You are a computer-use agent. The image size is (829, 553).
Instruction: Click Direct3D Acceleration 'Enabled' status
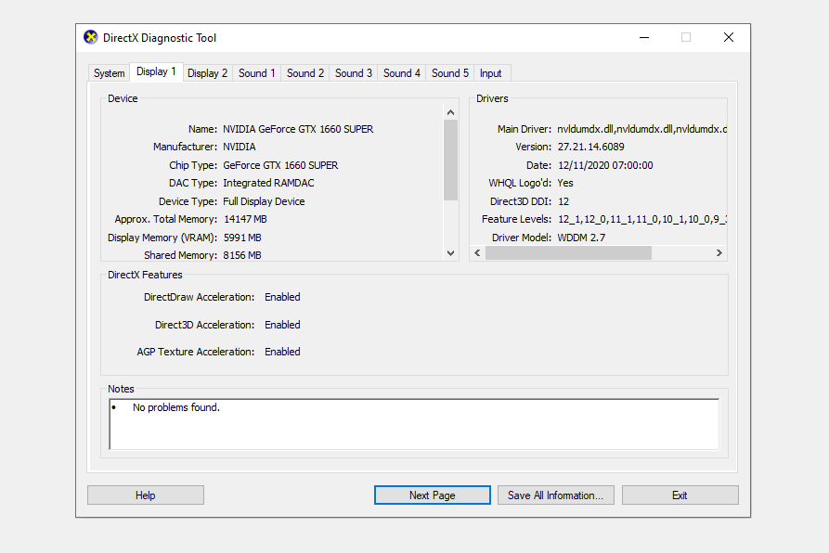pos(282,325)
